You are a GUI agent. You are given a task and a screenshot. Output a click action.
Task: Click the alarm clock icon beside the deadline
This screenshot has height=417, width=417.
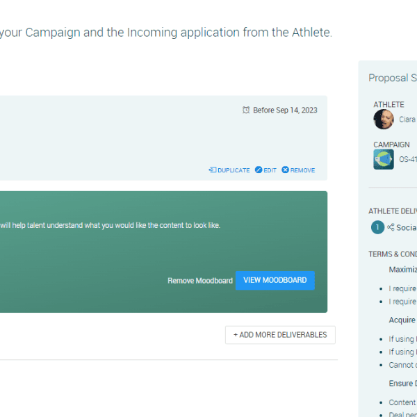(x=246, y=111)
